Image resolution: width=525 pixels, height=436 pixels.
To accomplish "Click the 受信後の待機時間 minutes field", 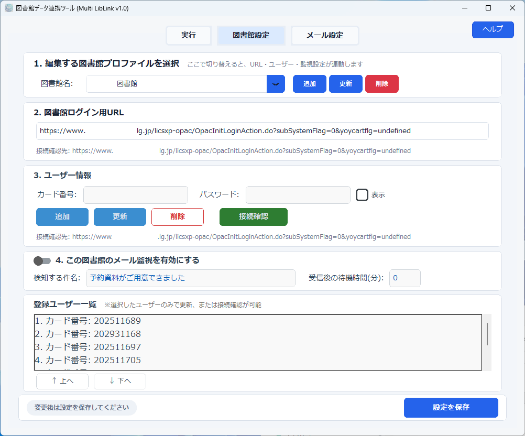I will point(405,278).
